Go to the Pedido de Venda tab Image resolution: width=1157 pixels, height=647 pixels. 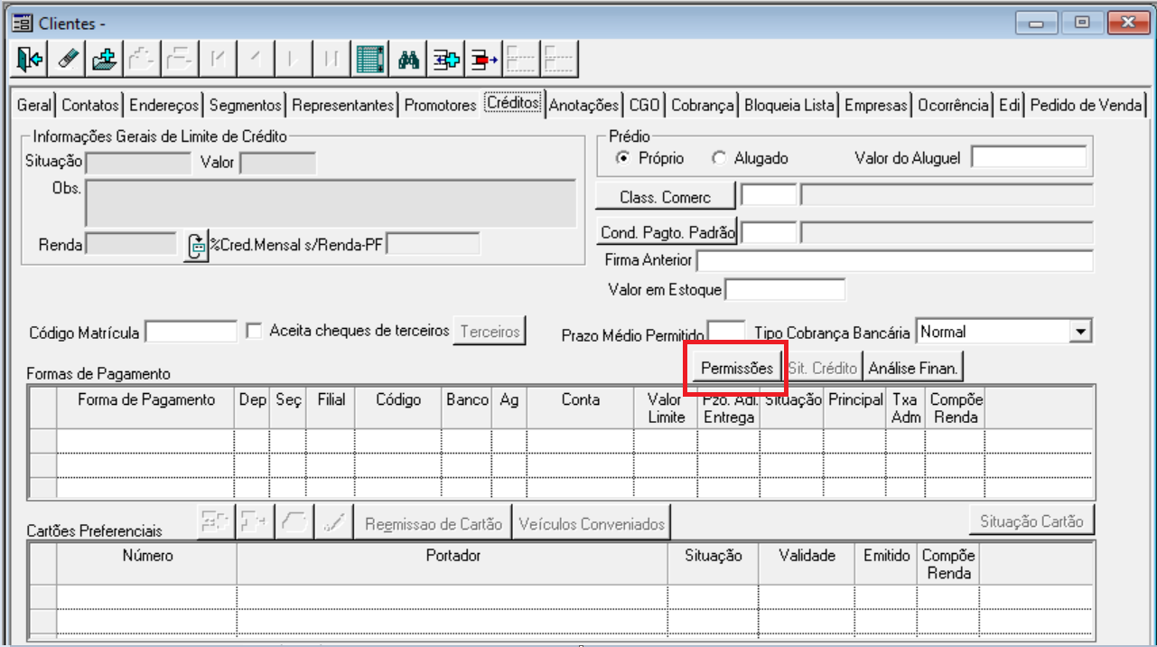click(x=1087, y=106)
